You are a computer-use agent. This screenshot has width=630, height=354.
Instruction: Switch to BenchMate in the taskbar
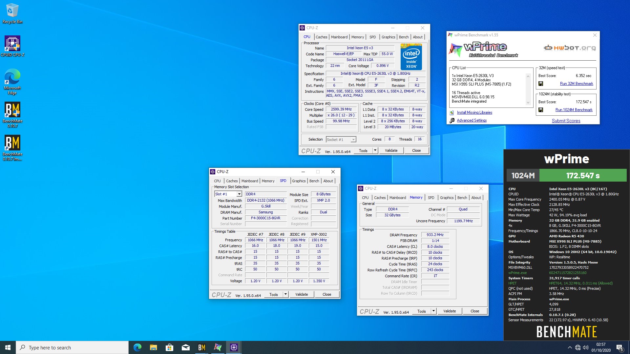click(201, 347)
